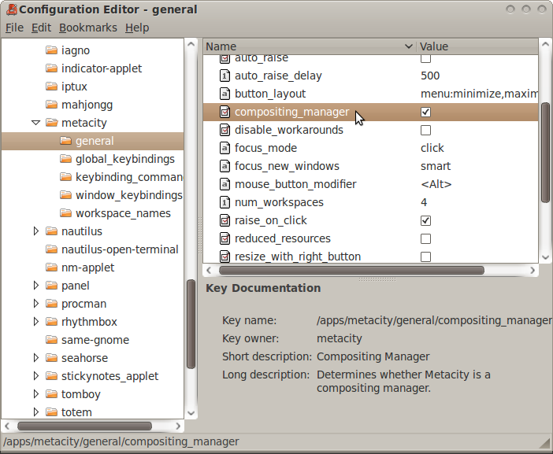The height and width of the screenshot is (454, 553).
Task: Click the same-gnome folder icon
Action: click(x=51, y=340)
